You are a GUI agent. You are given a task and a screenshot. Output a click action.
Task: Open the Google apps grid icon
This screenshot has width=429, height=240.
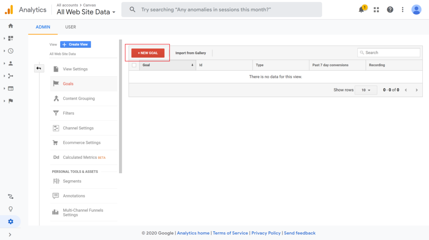tap(376, 10)
